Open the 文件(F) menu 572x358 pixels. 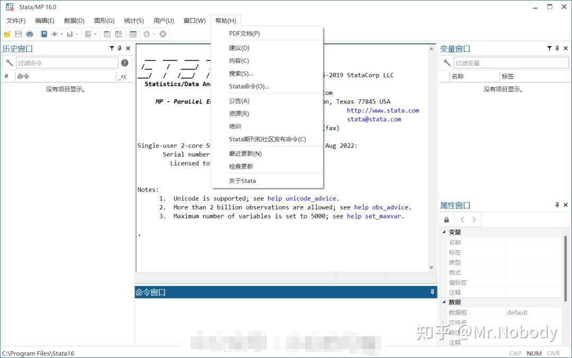click(x=16, y=21)
